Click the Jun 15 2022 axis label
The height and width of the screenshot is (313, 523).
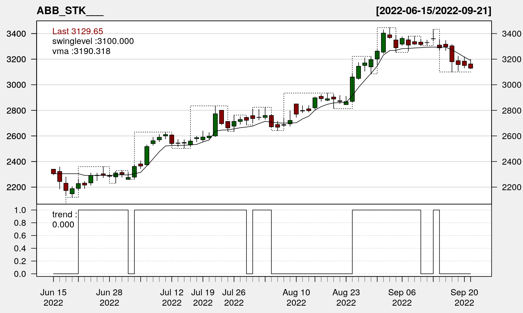point(53,298)
